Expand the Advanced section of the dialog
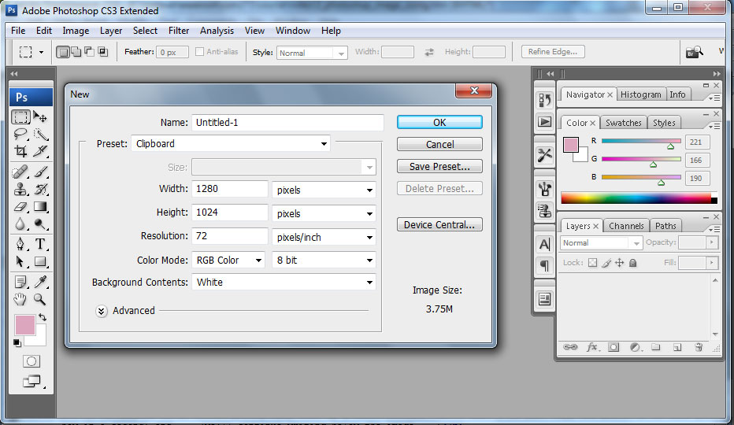This screenshot has width=734, height=425. [102, 311]
